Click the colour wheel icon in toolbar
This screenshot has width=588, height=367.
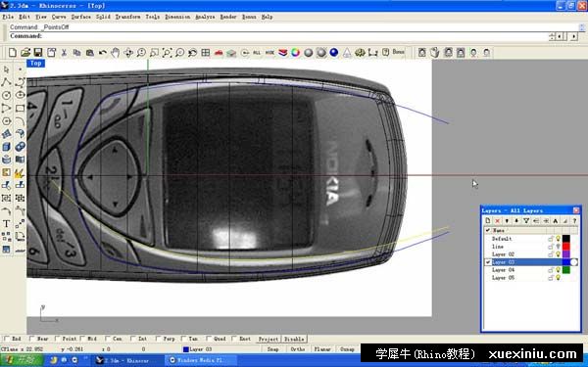[296, 53]
